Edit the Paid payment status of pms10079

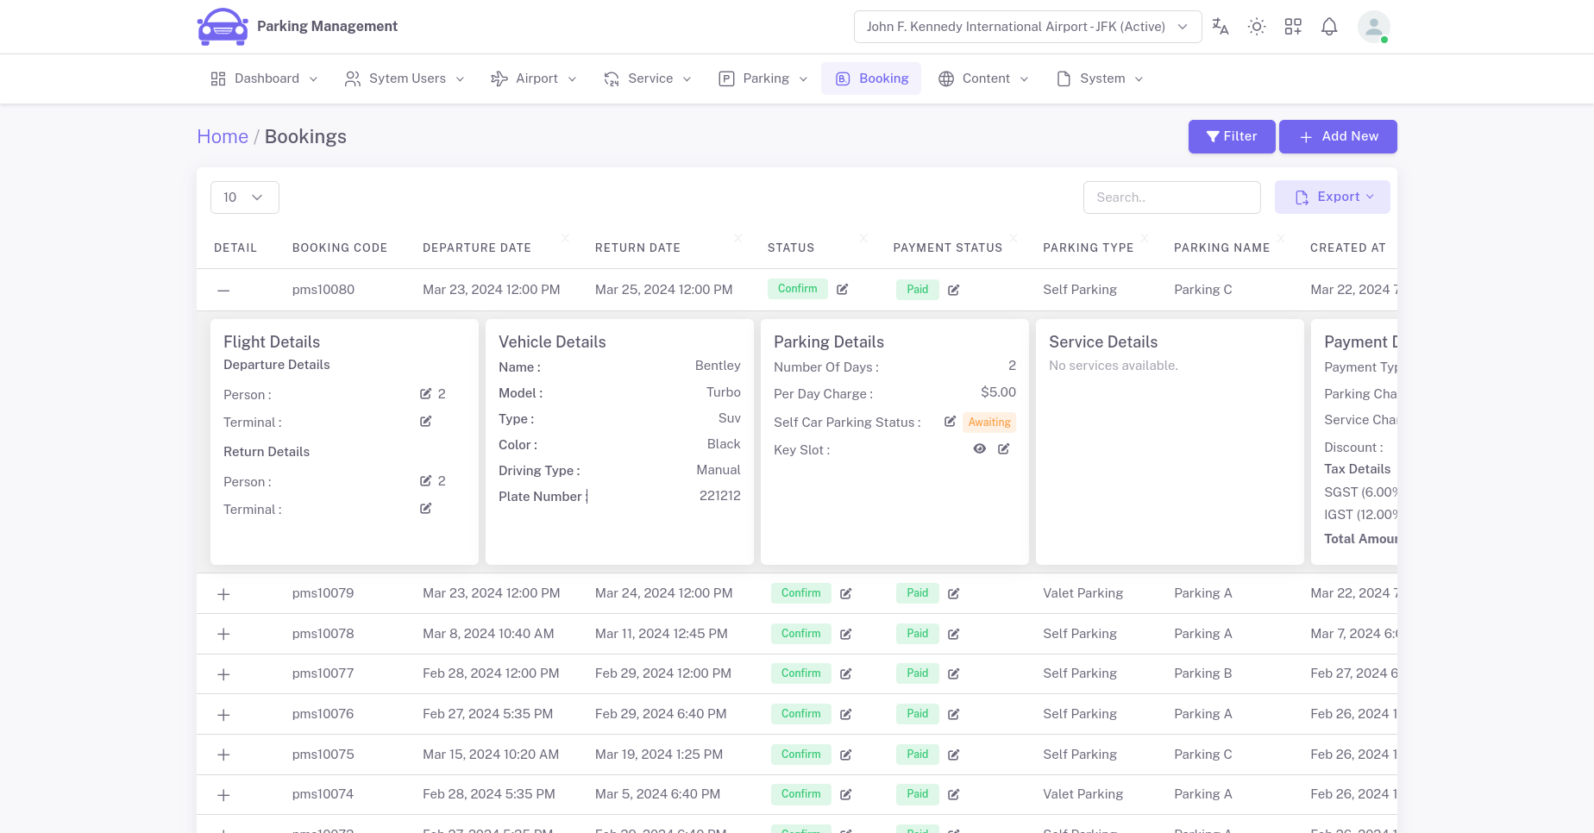[x=953, y=593]
